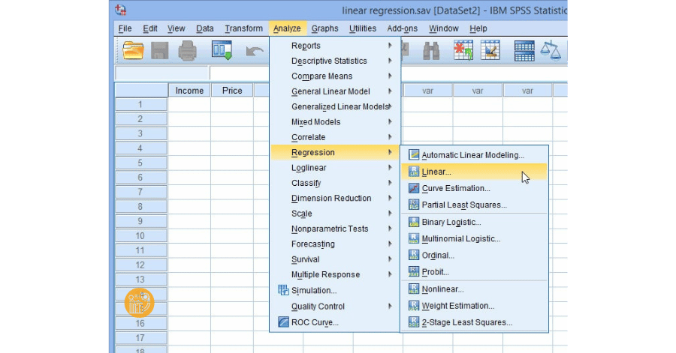Image resolution: width=676 pixels, height=353 pixels.
Task: Click the Print toolbar icon
Action: point(187,51)
